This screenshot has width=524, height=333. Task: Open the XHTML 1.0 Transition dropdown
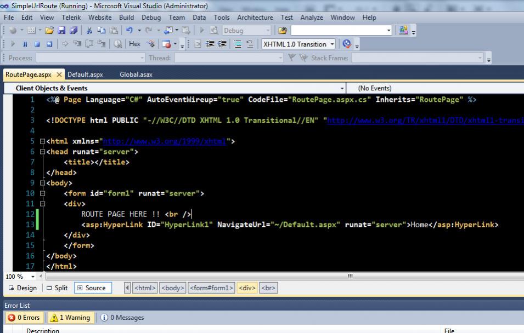coord(298,44)
